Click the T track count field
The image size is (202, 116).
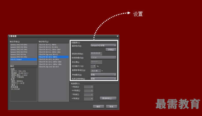click(x=89, y=95)
